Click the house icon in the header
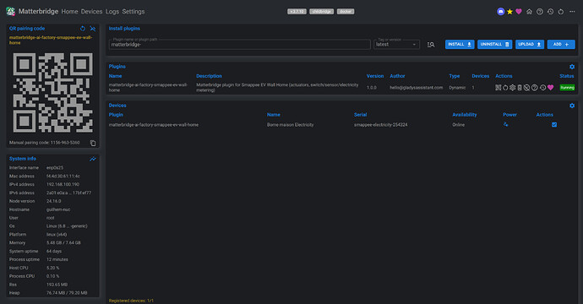The width and height of the screenshot is (583, 304). coord(529,12)
